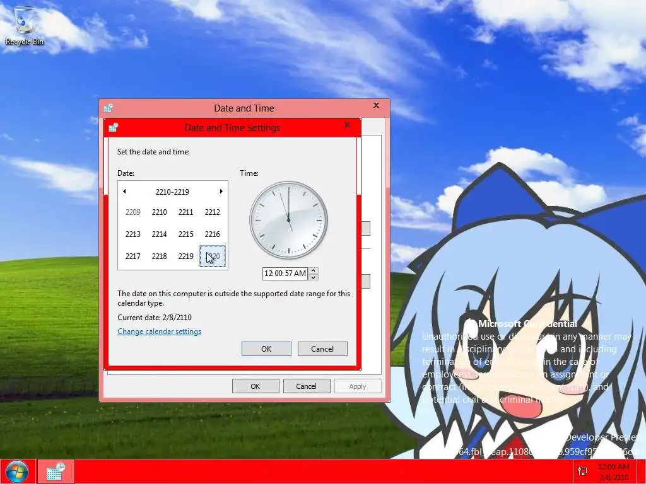The image size is (646, 484).
Task: Confirm with OK in Date and Time Settings
Action: tap(266, 349)
